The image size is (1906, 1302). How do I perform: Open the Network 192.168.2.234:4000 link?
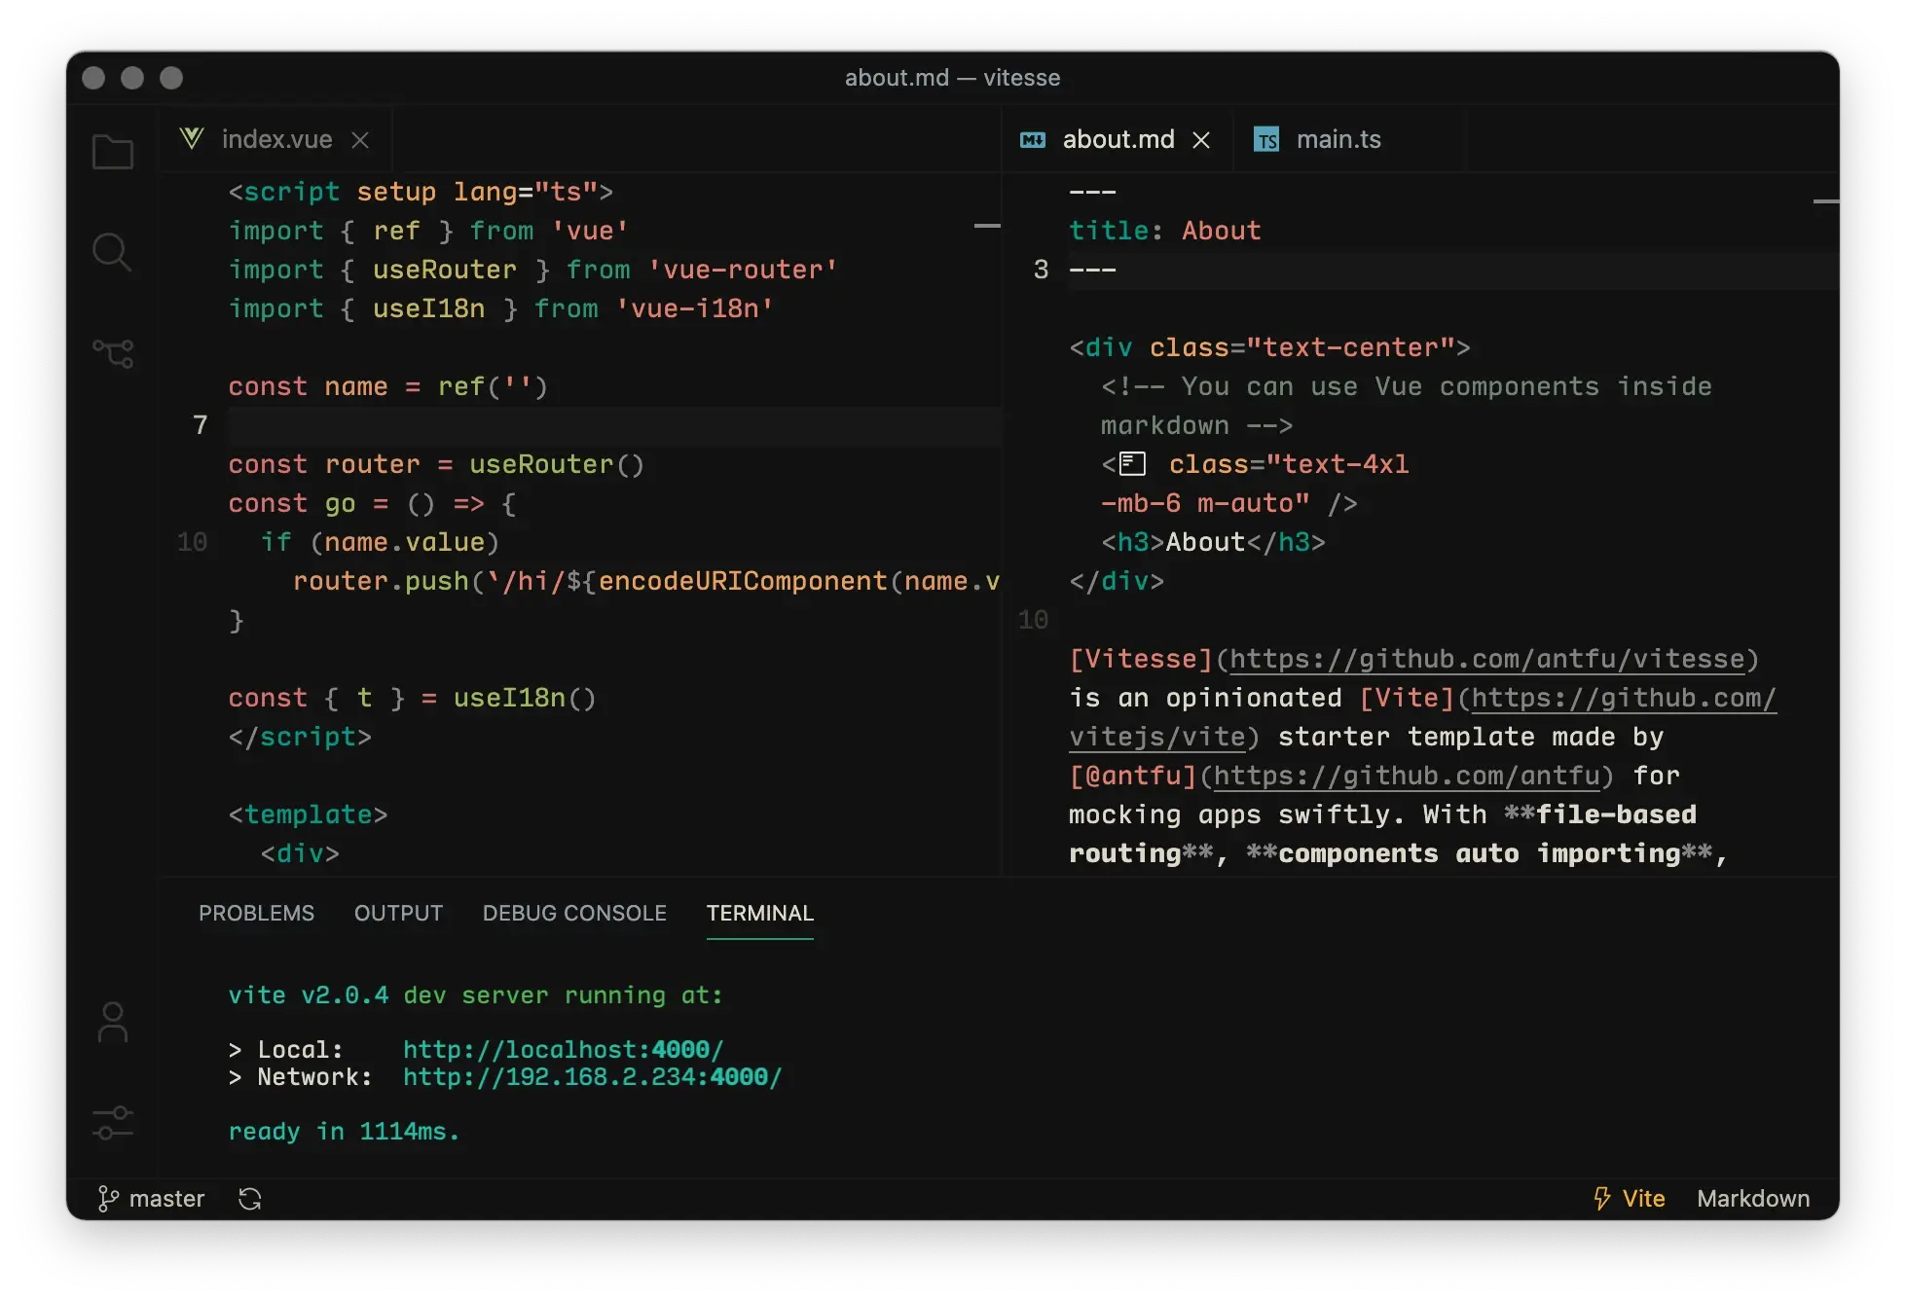[592, 1077]
